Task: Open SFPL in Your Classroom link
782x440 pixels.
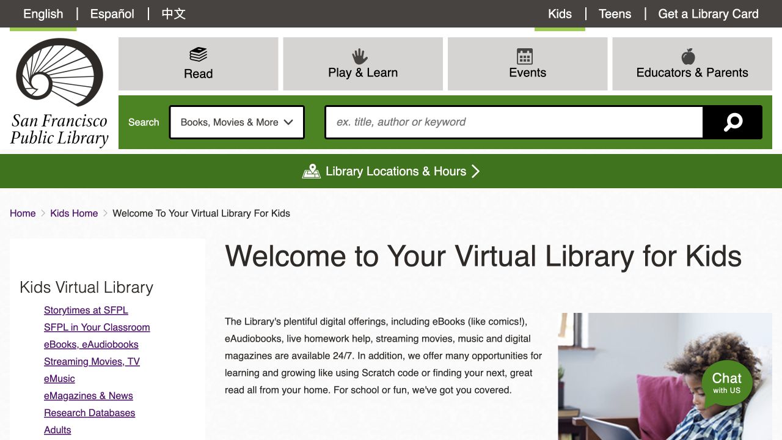Action: [97, 327]
